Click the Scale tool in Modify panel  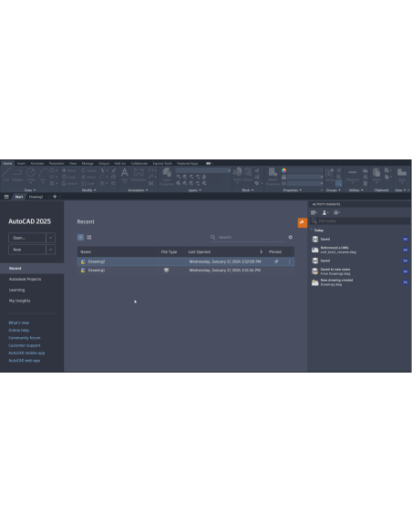[88, 183]
